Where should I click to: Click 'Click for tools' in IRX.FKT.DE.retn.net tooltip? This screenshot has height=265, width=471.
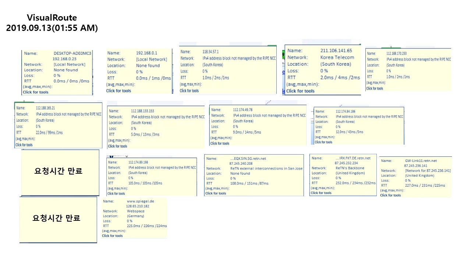[x=321, y=193]
